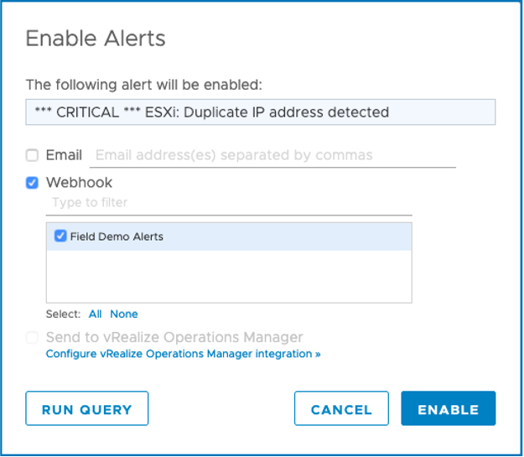
Task: Click the None selection link
Action: [x=123, y=314]
